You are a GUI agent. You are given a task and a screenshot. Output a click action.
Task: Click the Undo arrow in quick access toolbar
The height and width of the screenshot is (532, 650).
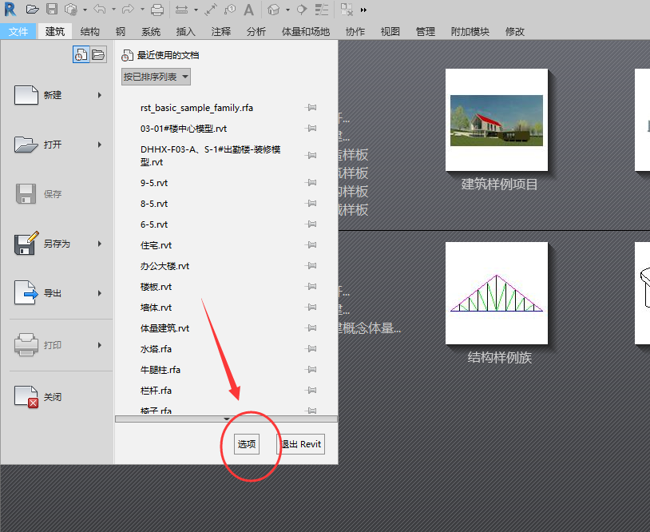click(99, 10)
